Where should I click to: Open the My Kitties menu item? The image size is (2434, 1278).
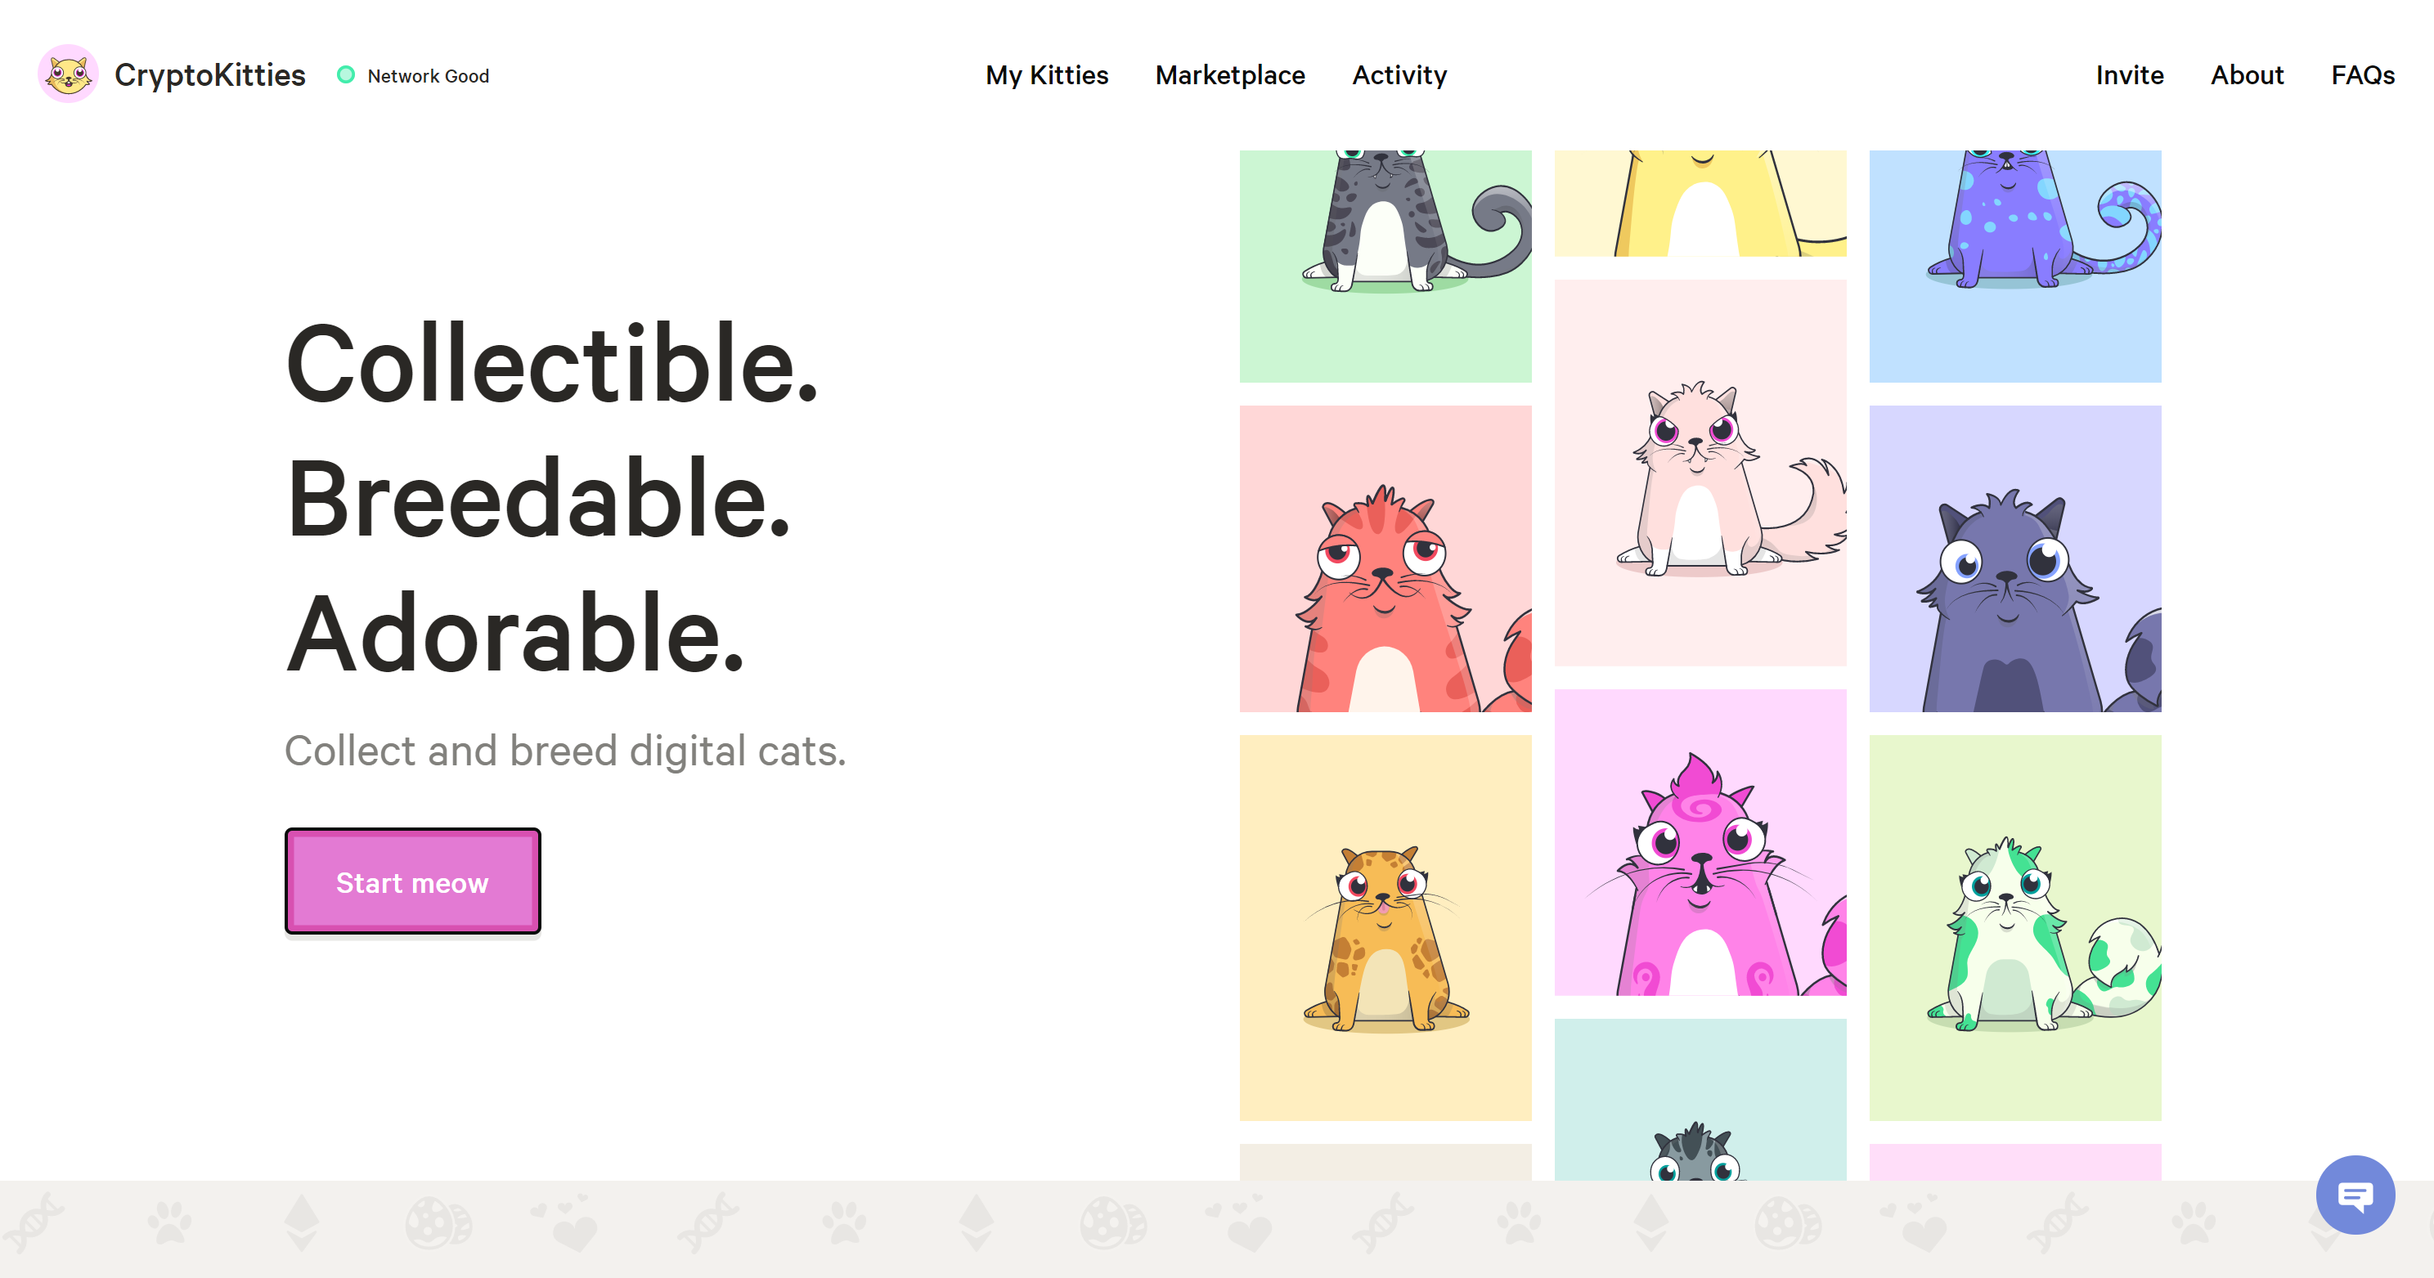click(1047, 75)
